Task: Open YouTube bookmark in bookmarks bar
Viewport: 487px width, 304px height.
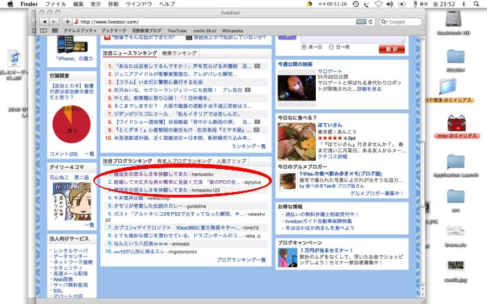Action: tap(177, 31)
